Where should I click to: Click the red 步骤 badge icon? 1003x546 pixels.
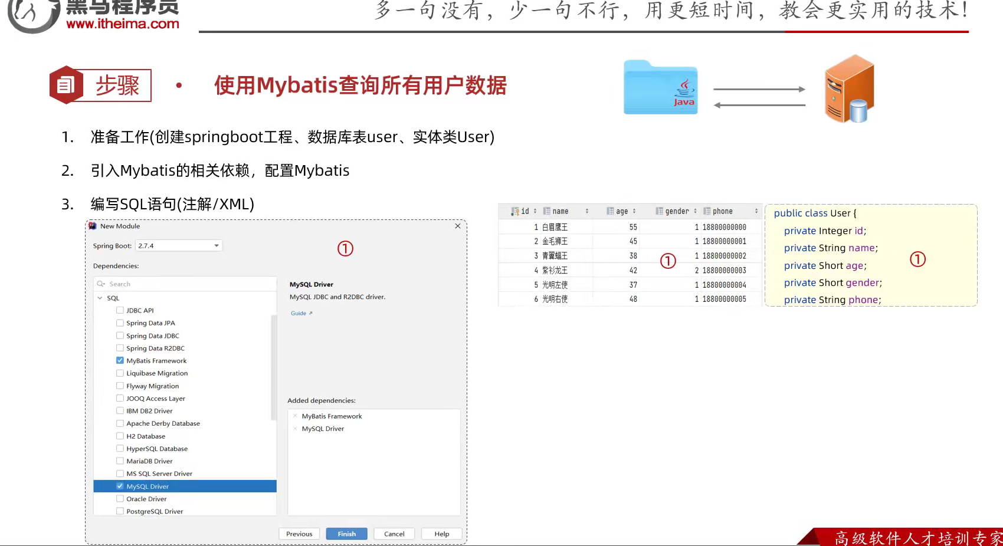[67, 84]
